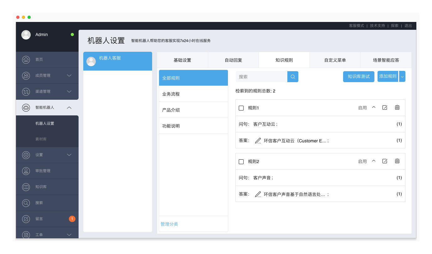Click the search magnifier button
This screenshot has width=432, height=254.
click(x=293, y=77)
